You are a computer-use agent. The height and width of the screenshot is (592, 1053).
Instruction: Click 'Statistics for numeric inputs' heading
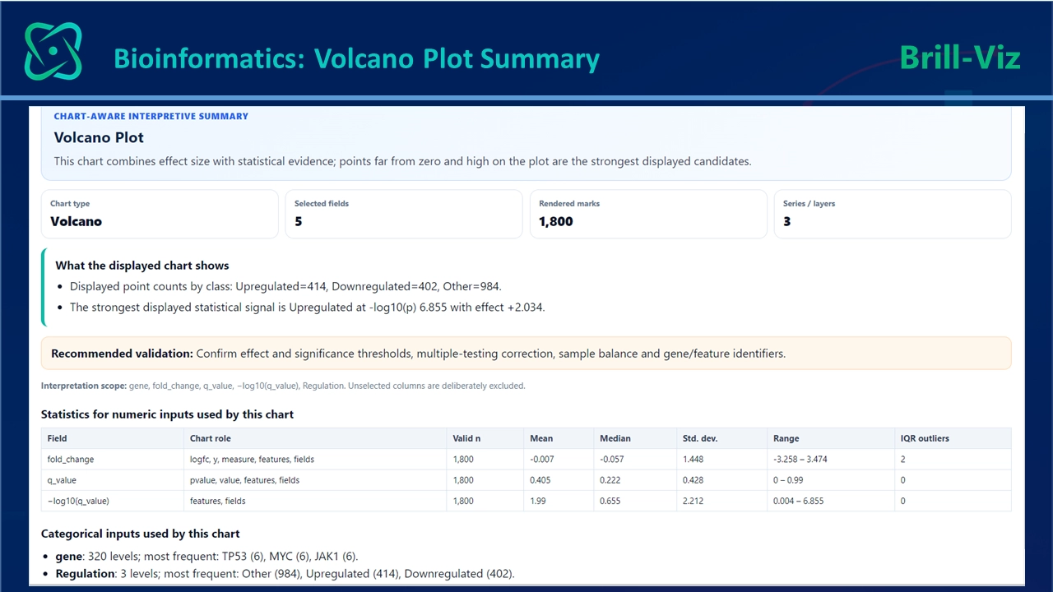[x=167, y=414]
